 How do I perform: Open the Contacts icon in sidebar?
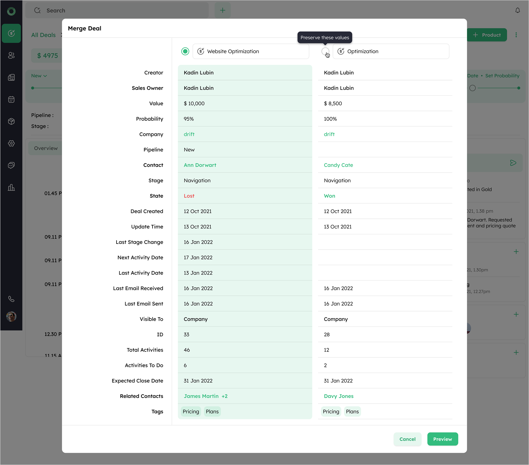pyautogui.click(x=11, y=55)
